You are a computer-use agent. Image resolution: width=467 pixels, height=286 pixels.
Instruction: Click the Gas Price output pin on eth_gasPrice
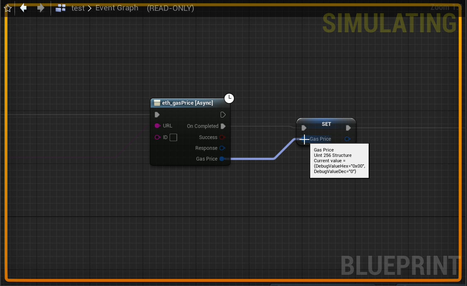click(x=222, y=159)
